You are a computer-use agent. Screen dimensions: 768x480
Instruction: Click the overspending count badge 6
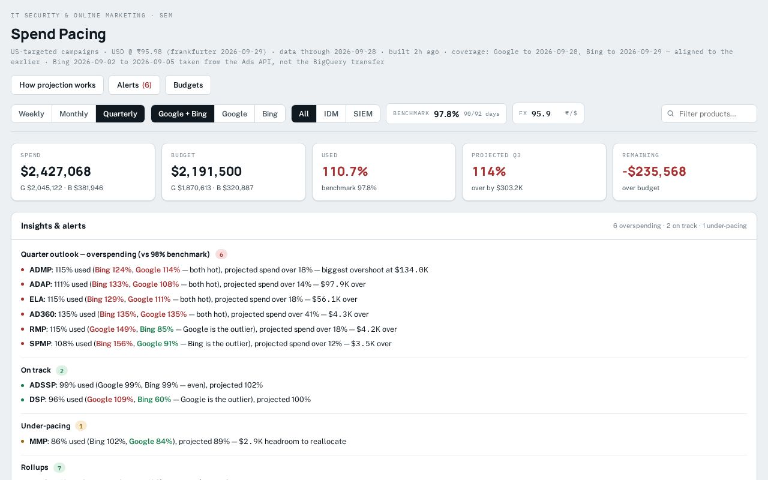coord(221,254)
